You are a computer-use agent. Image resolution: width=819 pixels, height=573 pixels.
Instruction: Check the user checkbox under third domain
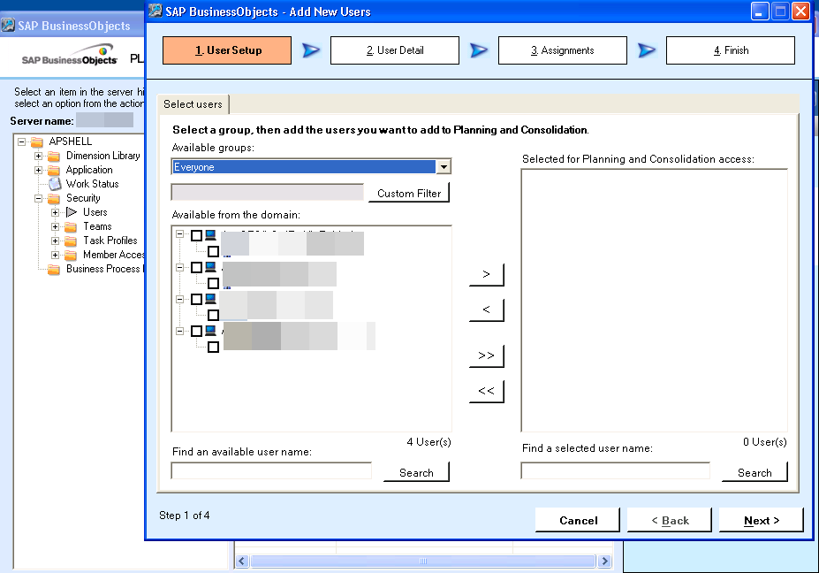pyautogui.click(x=213, y=316)
